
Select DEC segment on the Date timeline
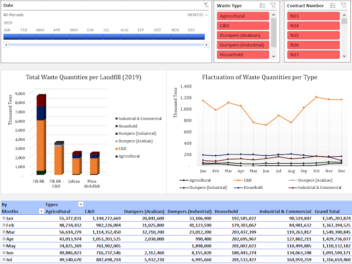pyautogui.click(x=196, y=37)
